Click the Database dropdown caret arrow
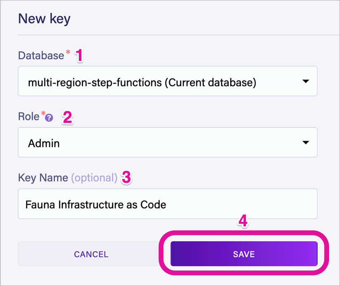This screenshot has height=286, width=340. [x=306, y=81]
